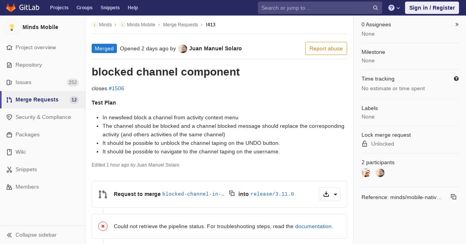Click Merge Requests breadcrumb link
This screenshot has width=466, height=244.
click(x=181, y=24)
